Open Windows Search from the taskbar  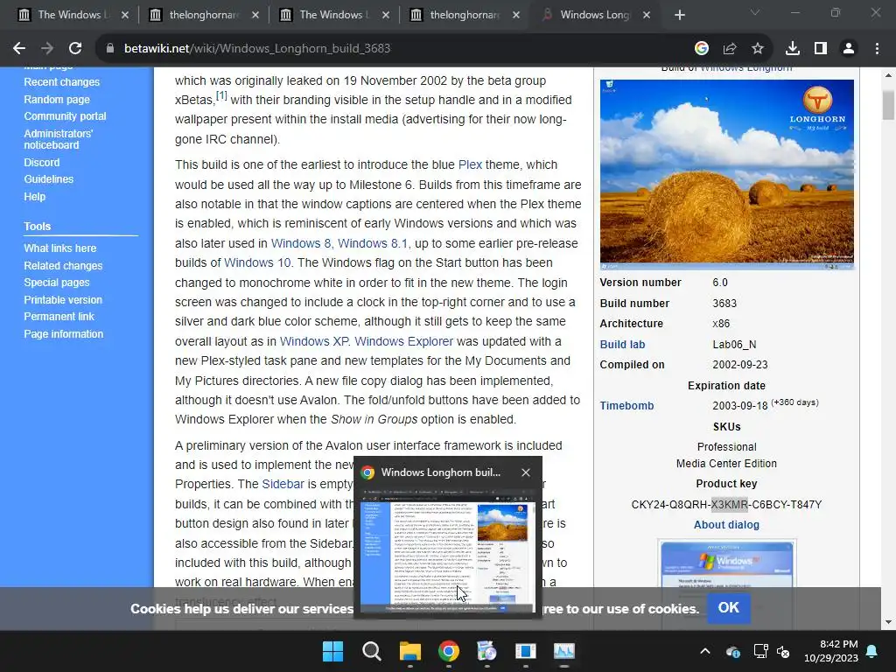pyautogui.click(x=371, y=651)
